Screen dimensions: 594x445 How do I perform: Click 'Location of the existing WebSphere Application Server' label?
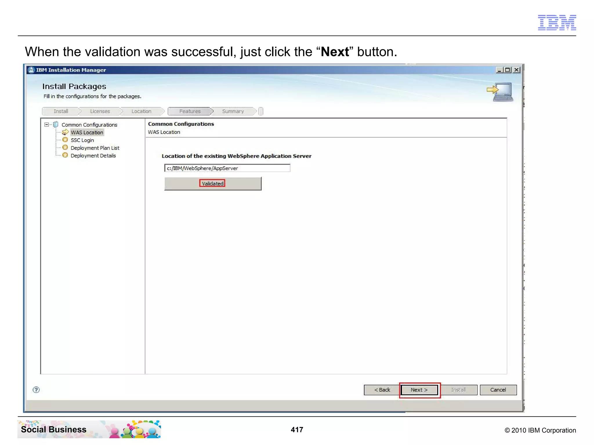pyautogui.click(x=236, y=156)
